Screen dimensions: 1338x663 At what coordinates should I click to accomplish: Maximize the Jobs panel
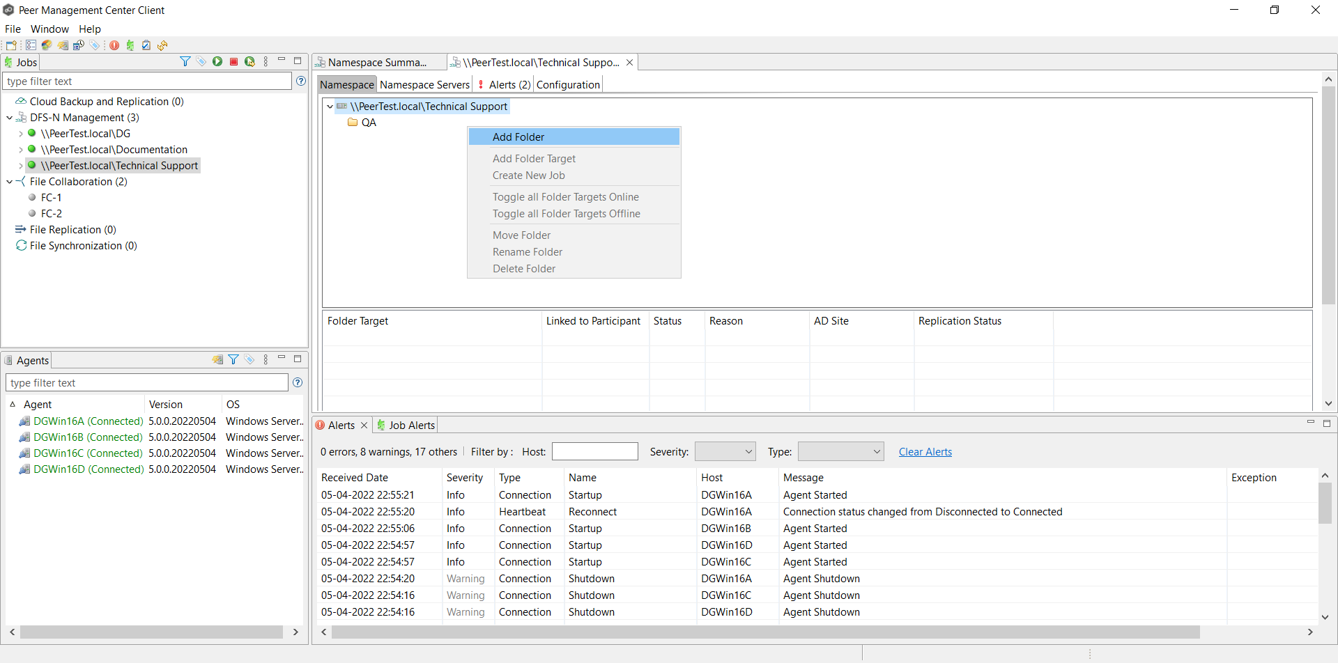coord(298,61)
